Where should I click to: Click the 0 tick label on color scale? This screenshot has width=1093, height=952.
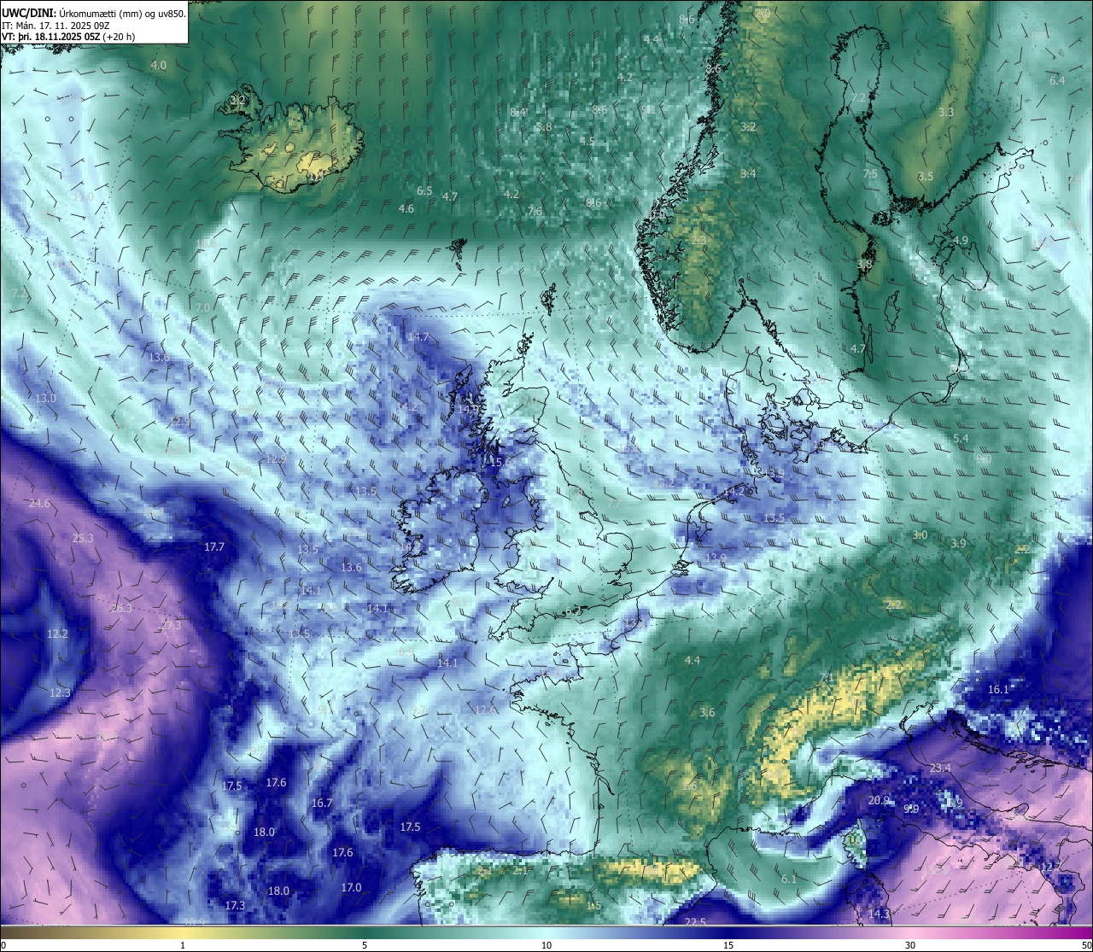[3, 945]
